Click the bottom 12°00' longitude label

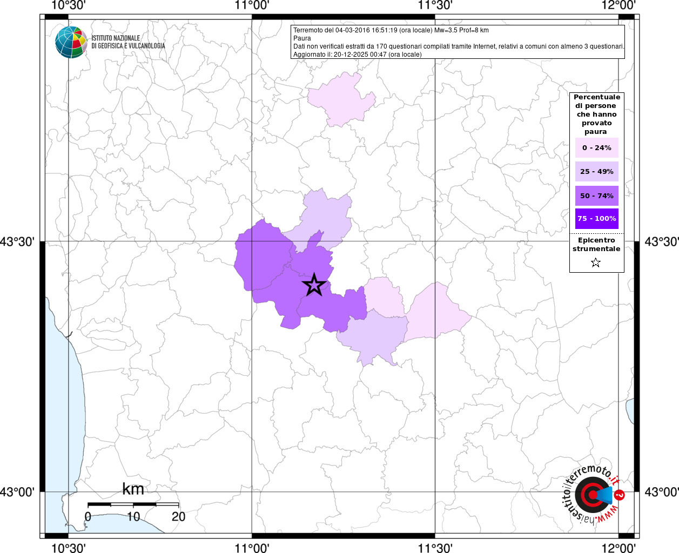[619, 548]
